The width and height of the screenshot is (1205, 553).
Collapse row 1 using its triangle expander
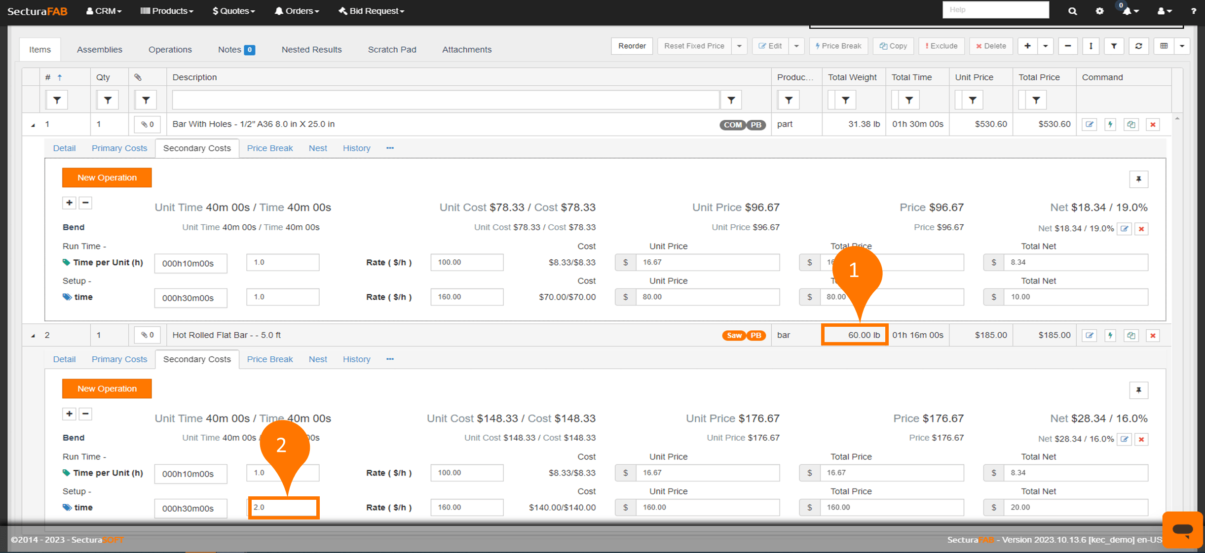(x=32, y=124)
